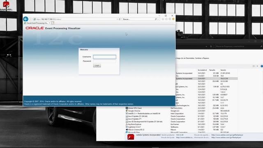Click Dell SonicWALL publisher cell
263x148 pixels.
(177, 108)
